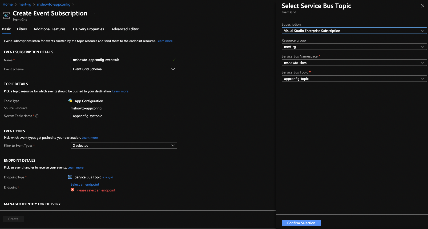Click the Service Bus Topic endpoint icon
The width and height of the screenshot is (428, 229).
70,177
